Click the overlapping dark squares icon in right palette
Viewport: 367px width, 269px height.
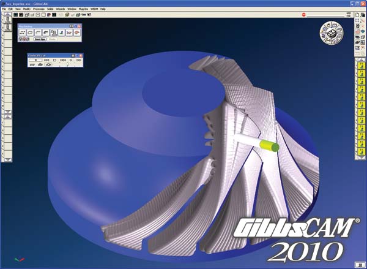pos(363,15)
